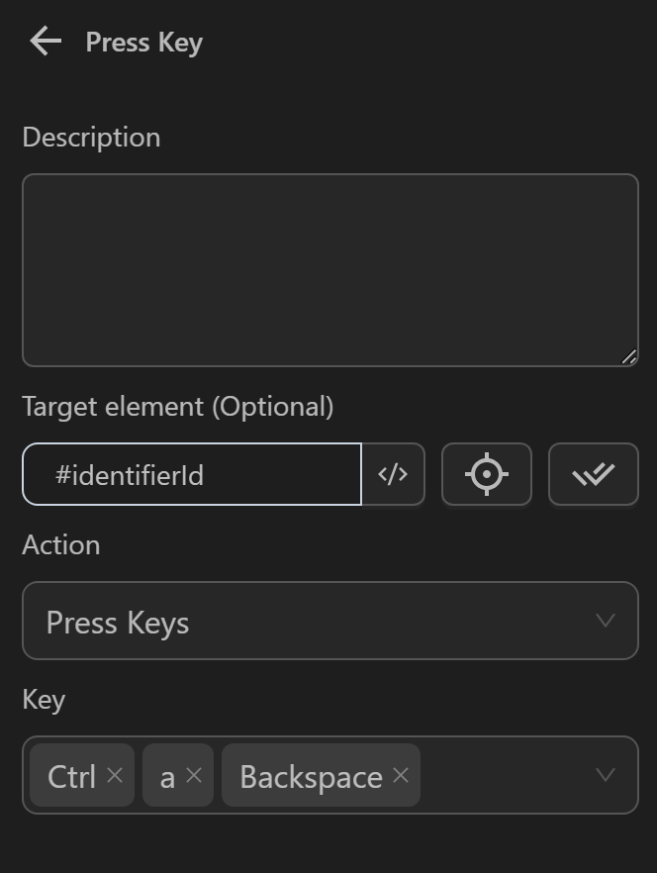Image resolution: width=657 pixels, height=873 pixels.
Task: Remove the Ctrl key chip
Action: point(115,775)
